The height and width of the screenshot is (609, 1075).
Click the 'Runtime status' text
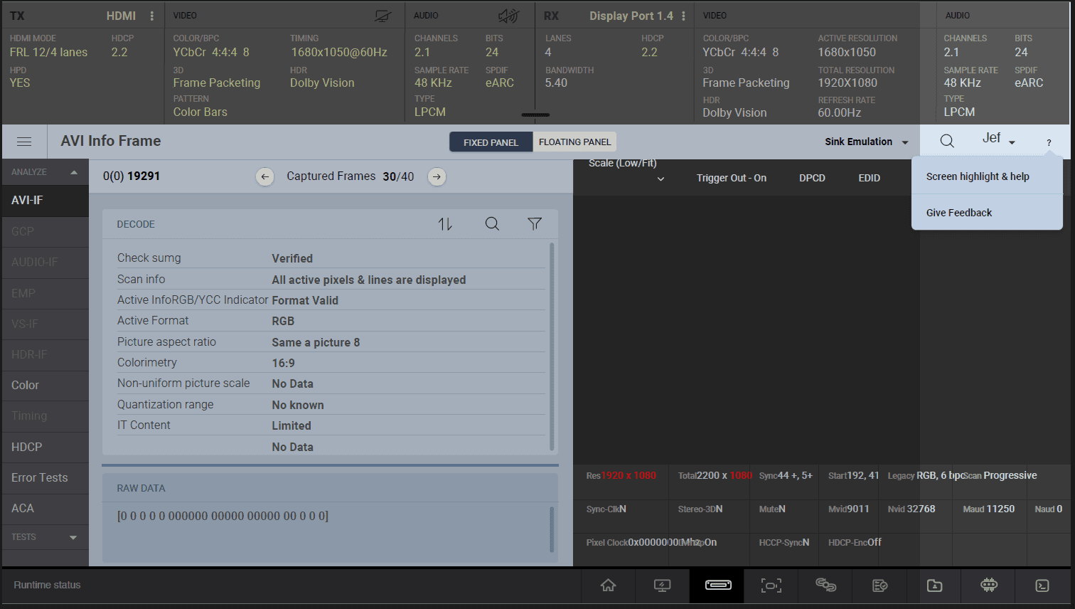pos(47,585)
